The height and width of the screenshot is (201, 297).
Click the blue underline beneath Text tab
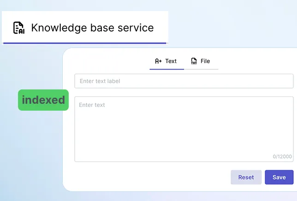click(x=166, y=69)
